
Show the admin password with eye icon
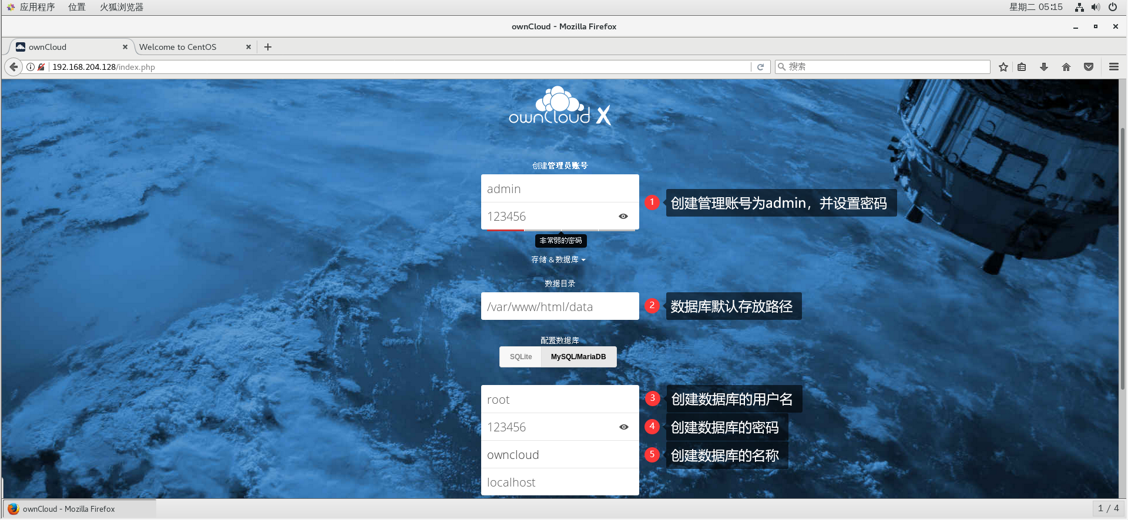[x=623, y=217]
